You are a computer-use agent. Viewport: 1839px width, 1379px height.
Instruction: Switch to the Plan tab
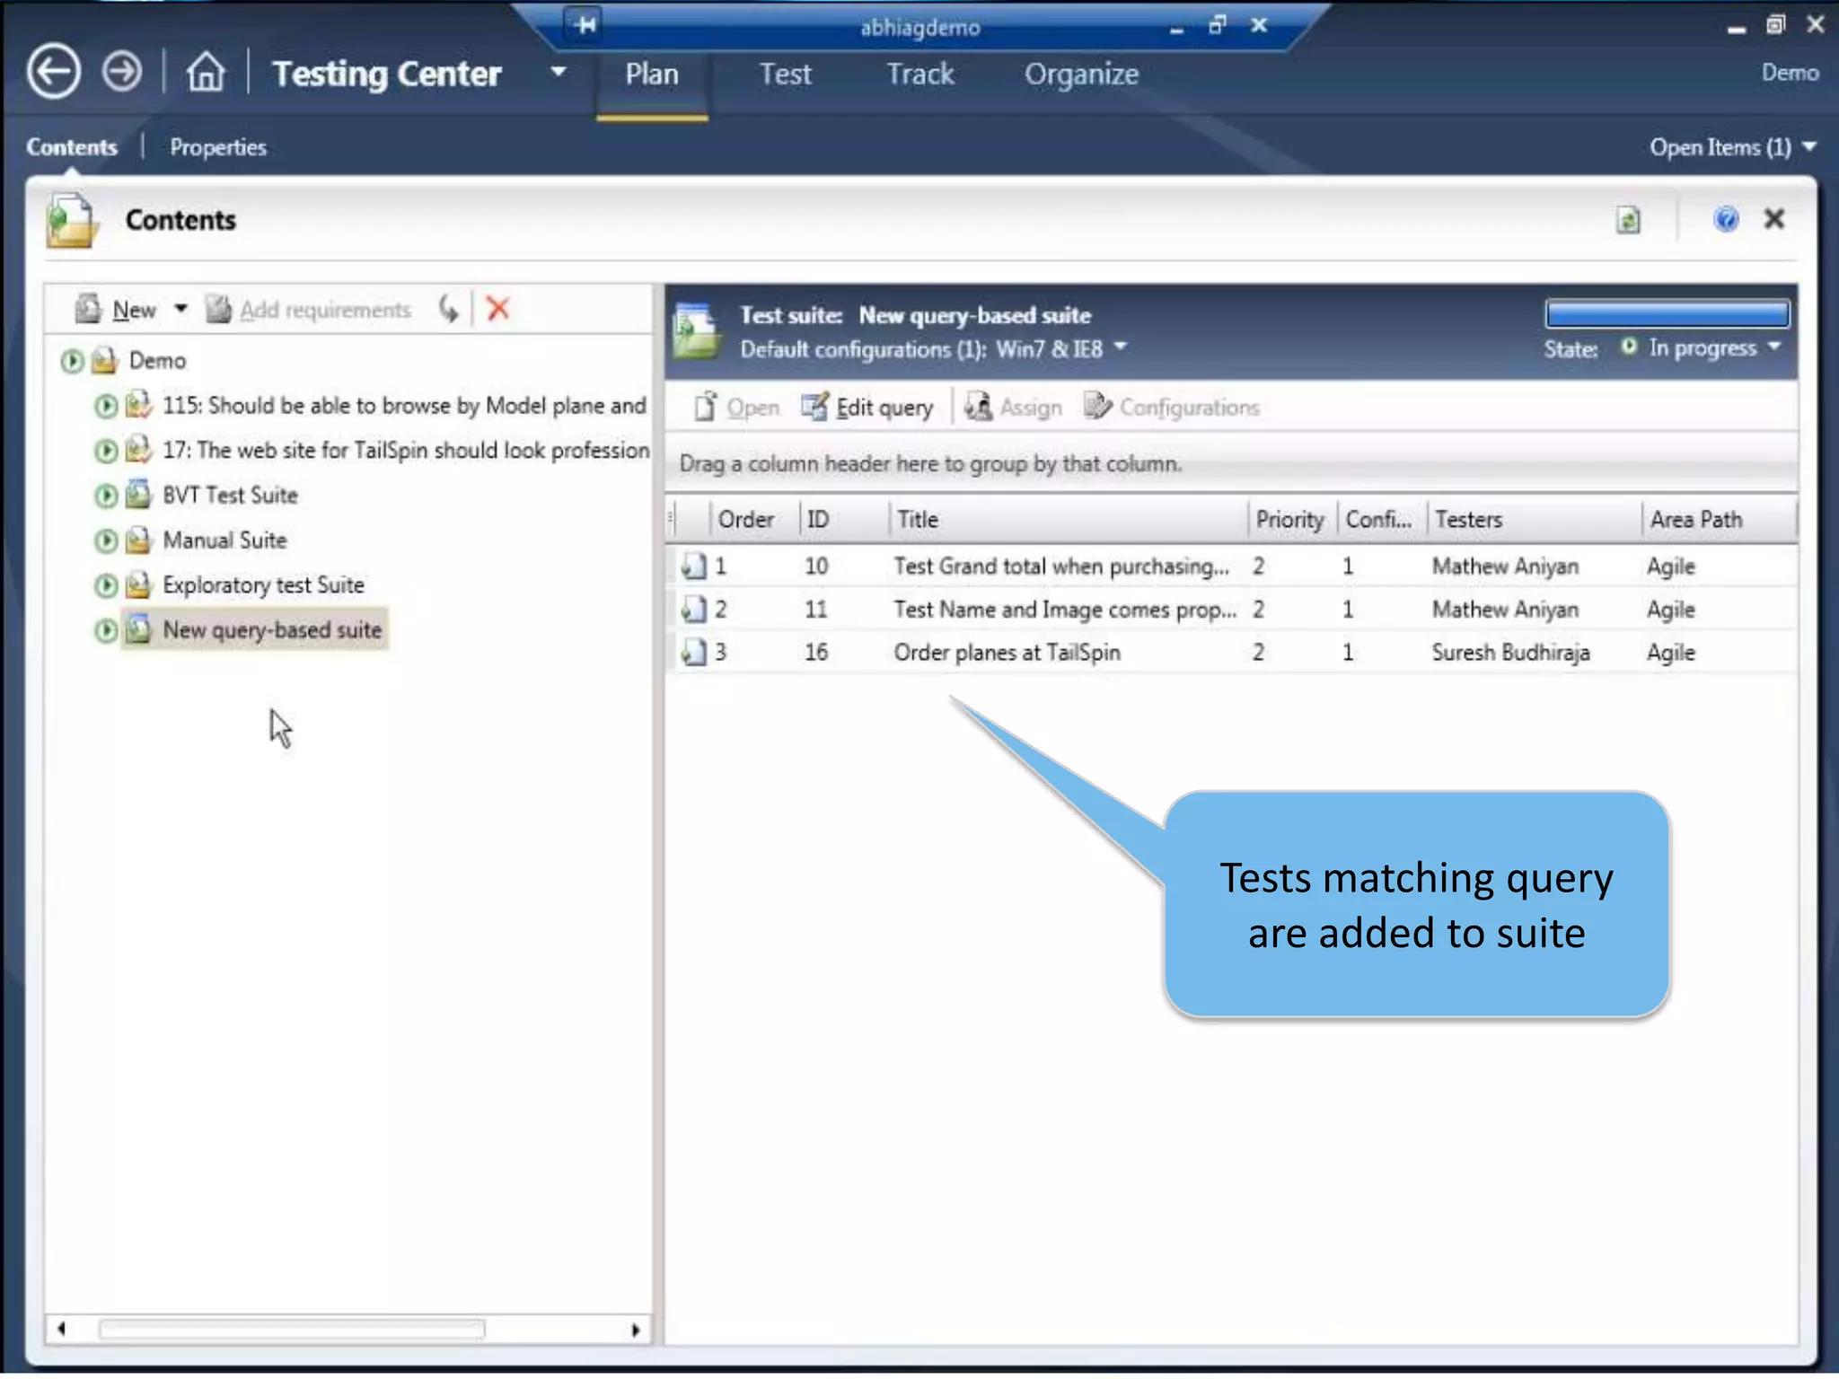pos(652,74)
